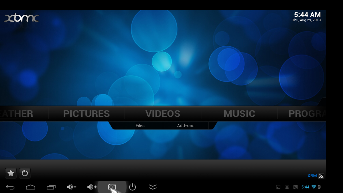The height and width of the screenshot is (193, 343).
Task: Click the 5:44 AM clock display
Action: (307, 14)
